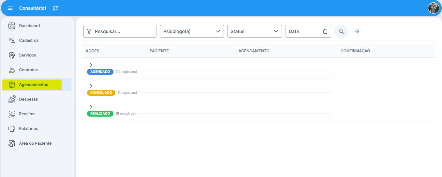Click the Dashboard sidebar icon
Viewport: 442px width, 177px height.
click(12, 26)
